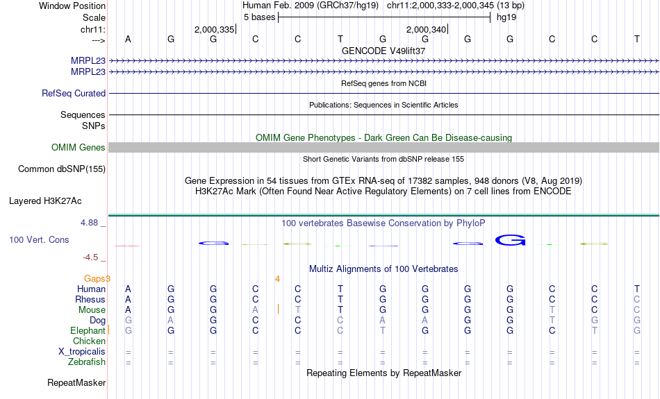
Task: Select the Chicken species label
Action: click(x=89, y=341)
